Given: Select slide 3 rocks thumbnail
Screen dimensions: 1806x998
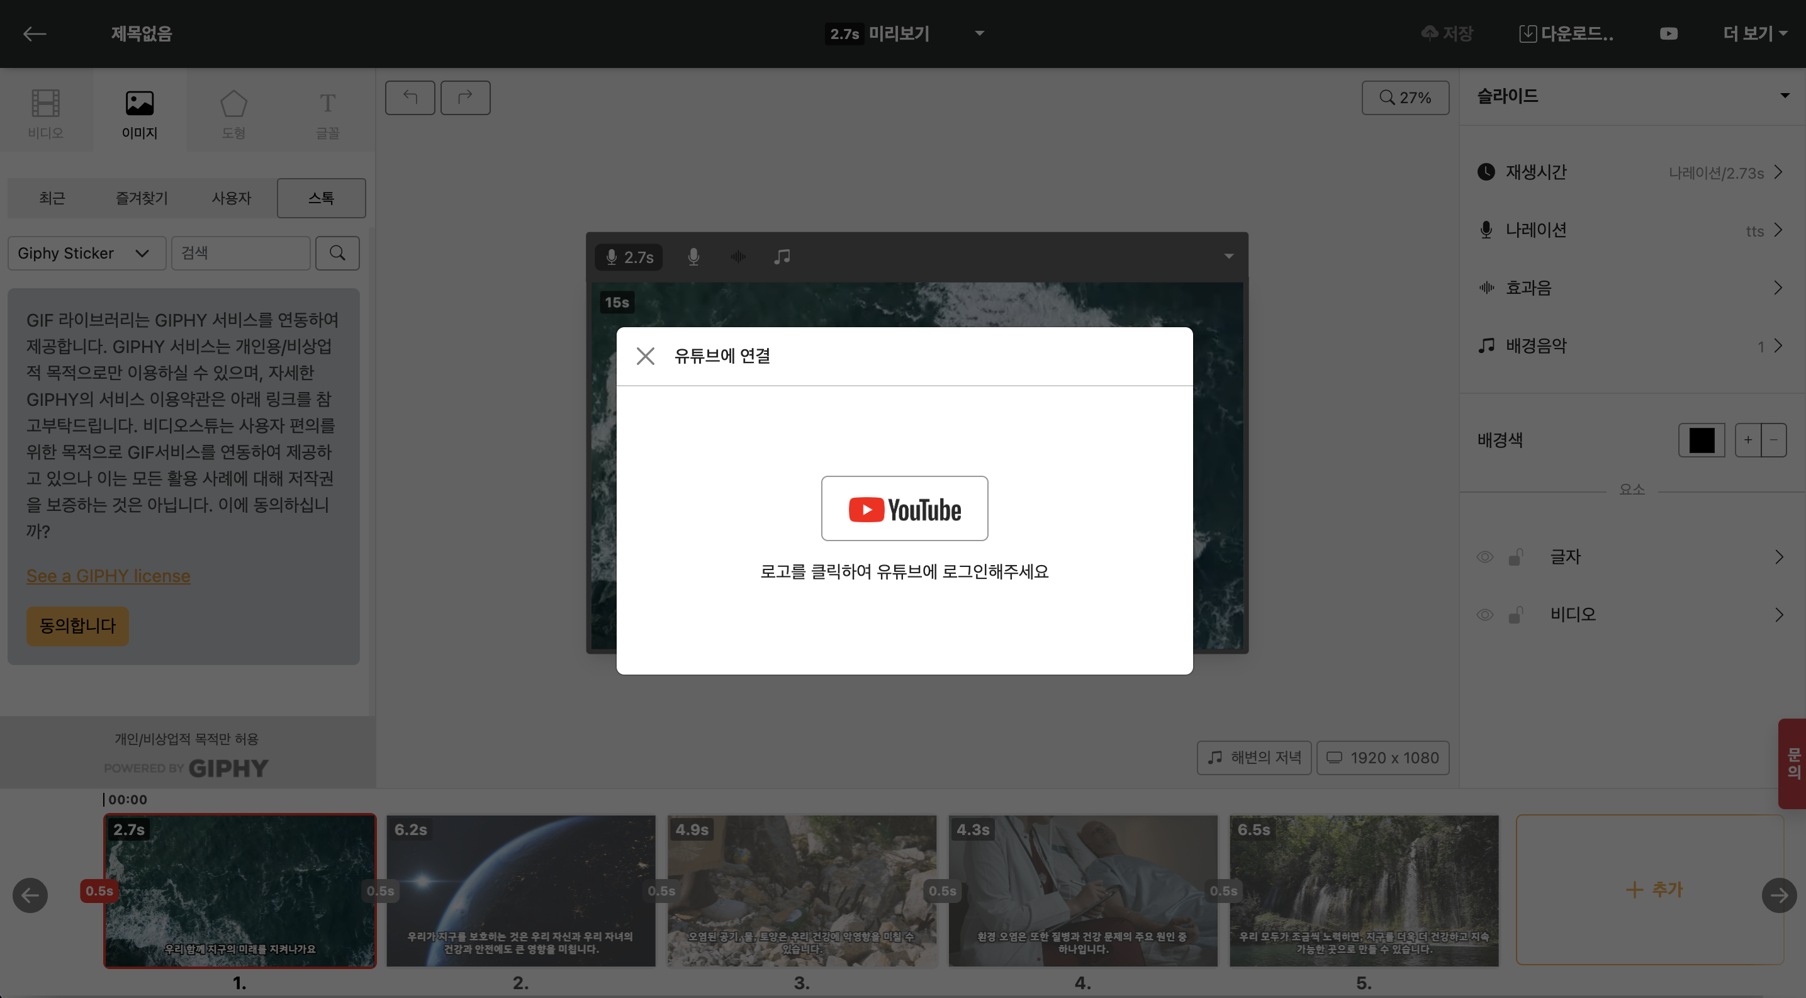Looking at the screenshot, I should tap(802, 890).
